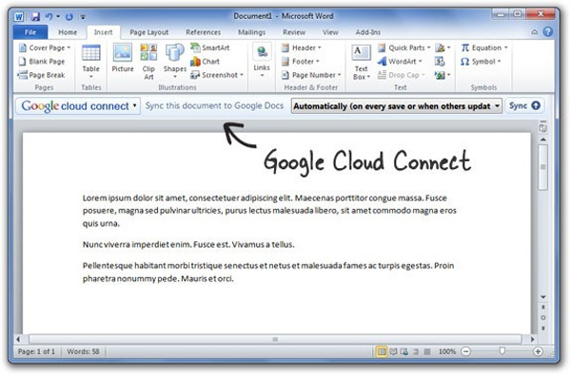Expand the Header dropdown
The image size is (571, 375).
(x=302, y=47)
